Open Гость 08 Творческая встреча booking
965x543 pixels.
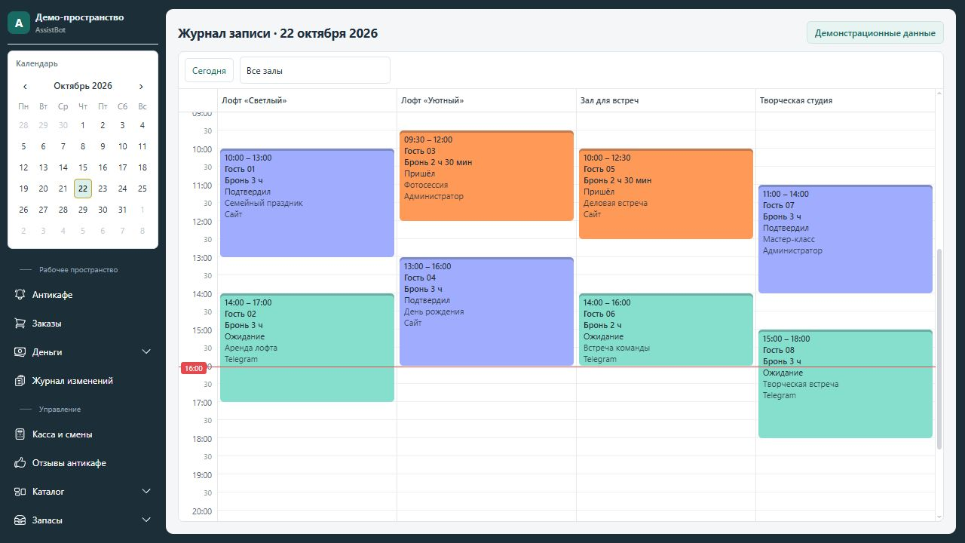845,384
